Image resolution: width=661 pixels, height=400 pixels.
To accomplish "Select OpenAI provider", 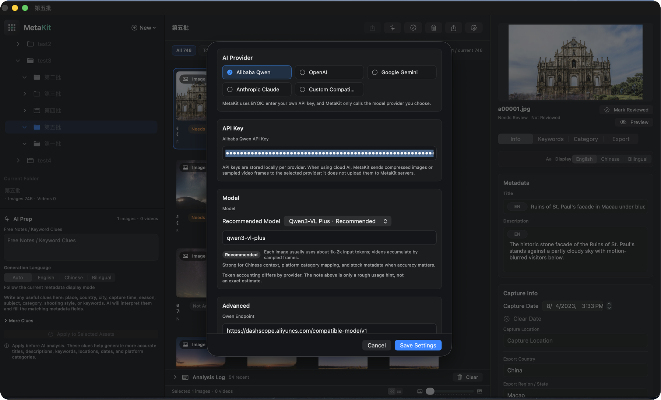I will [329, 72].
